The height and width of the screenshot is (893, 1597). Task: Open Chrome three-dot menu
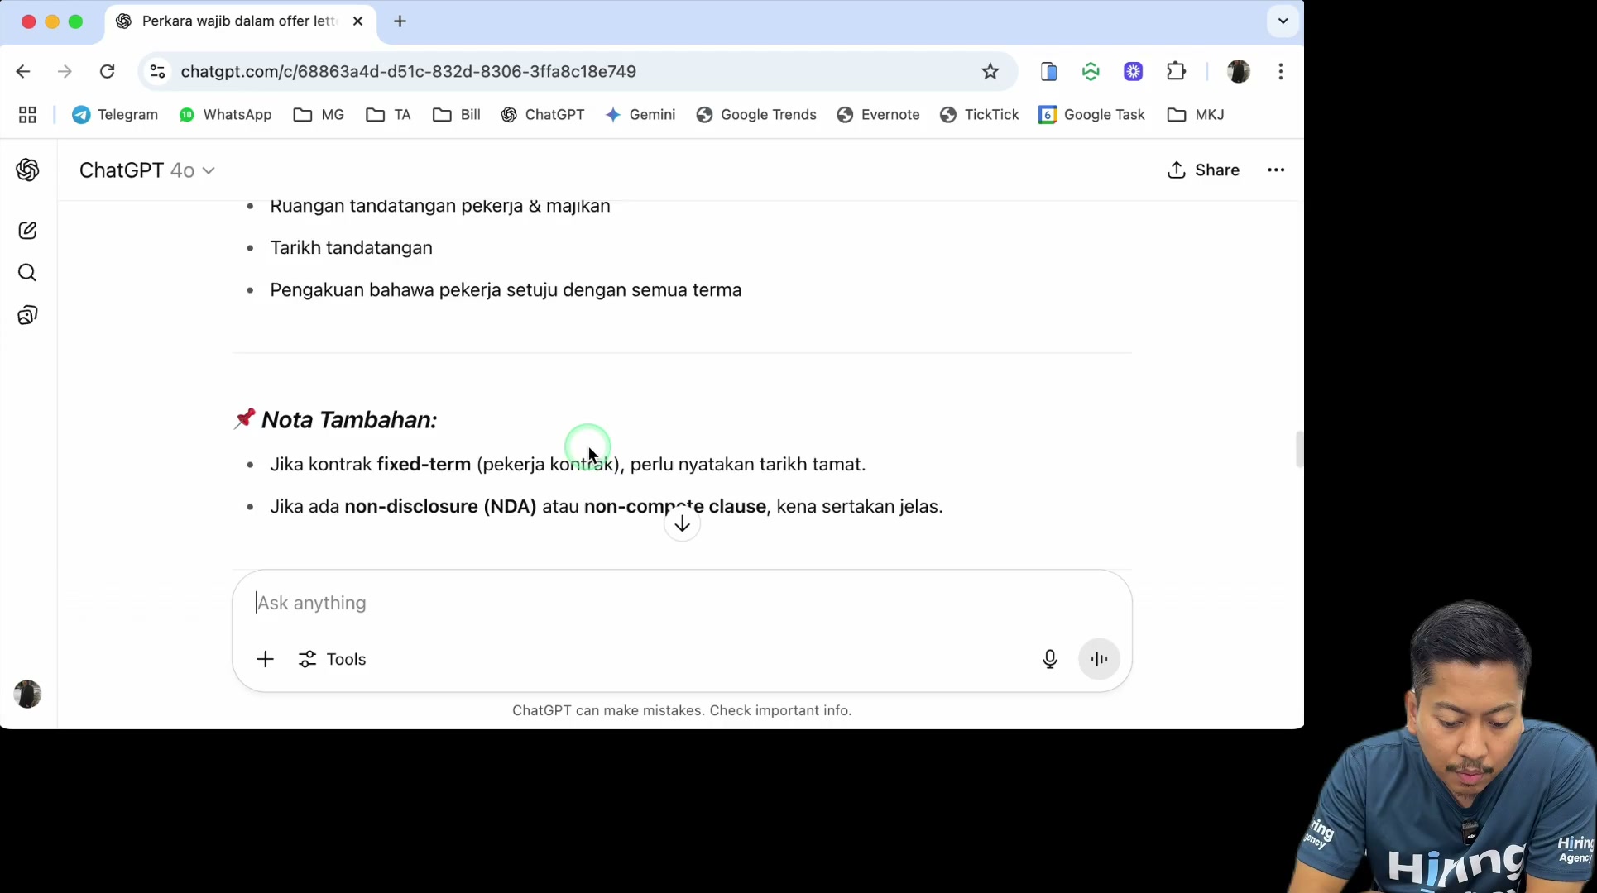click(1281, 72)
